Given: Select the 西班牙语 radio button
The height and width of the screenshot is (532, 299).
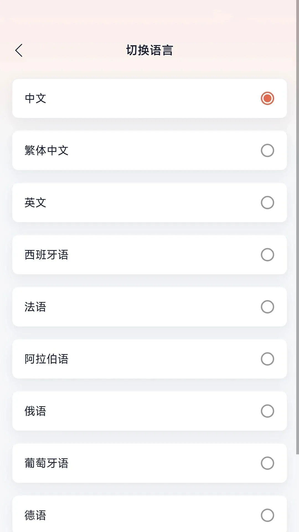Looking at the screenshot, I should (x=267, y=255).
